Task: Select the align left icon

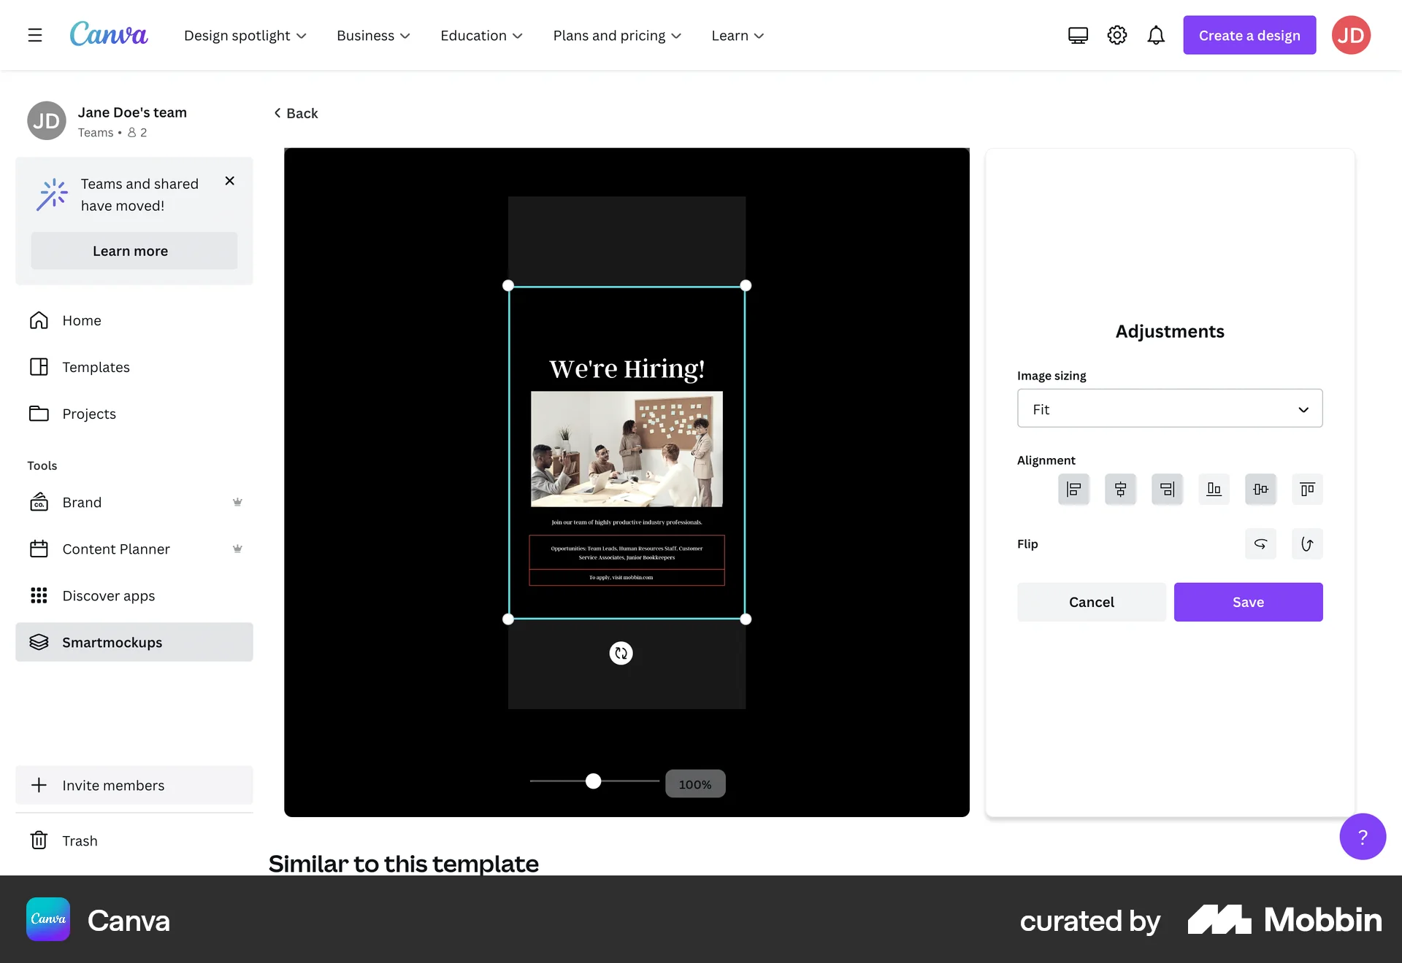Action: [x=1073, y=489]
